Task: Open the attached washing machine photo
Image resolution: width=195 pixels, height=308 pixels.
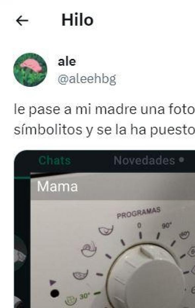Action: [104, 229]
